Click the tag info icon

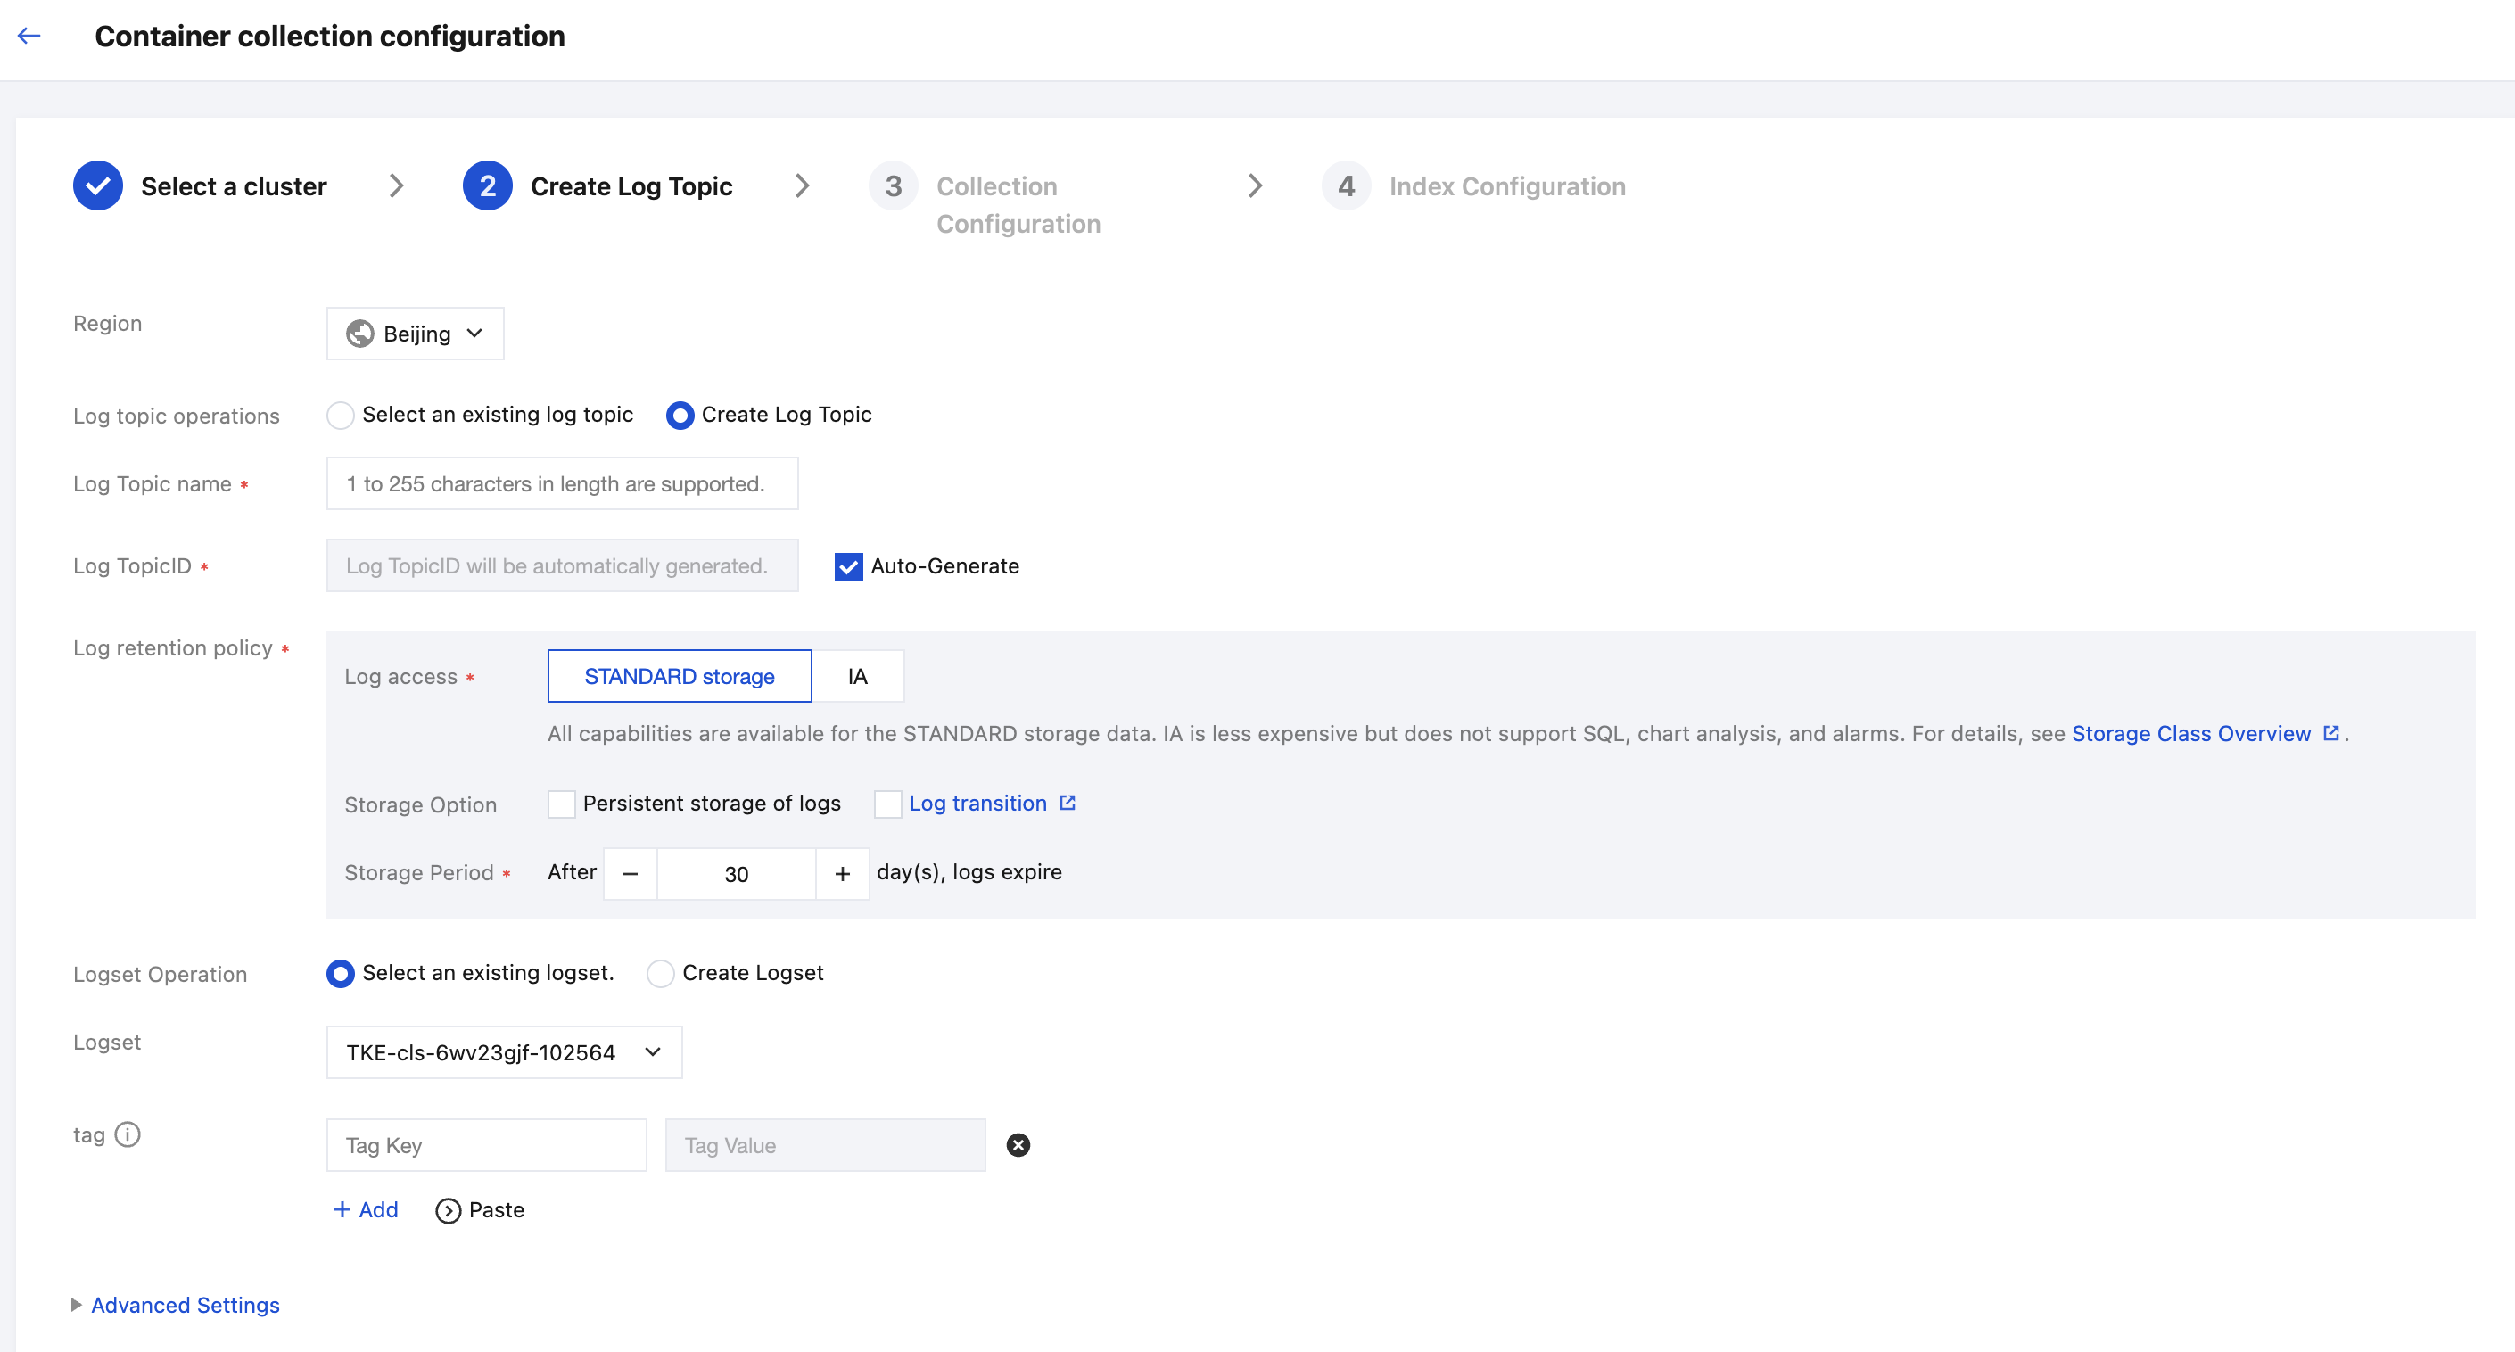(x=128, y=1134)
